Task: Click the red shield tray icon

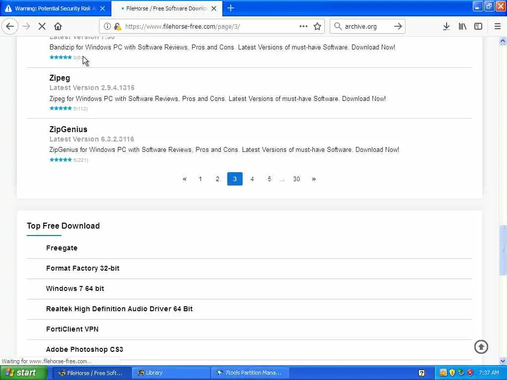Action: click(470, 373)
